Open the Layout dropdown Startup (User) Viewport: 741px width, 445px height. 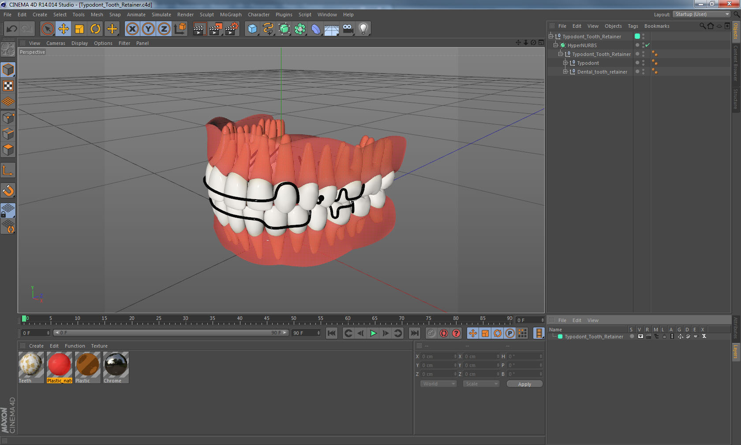point(702,14)
